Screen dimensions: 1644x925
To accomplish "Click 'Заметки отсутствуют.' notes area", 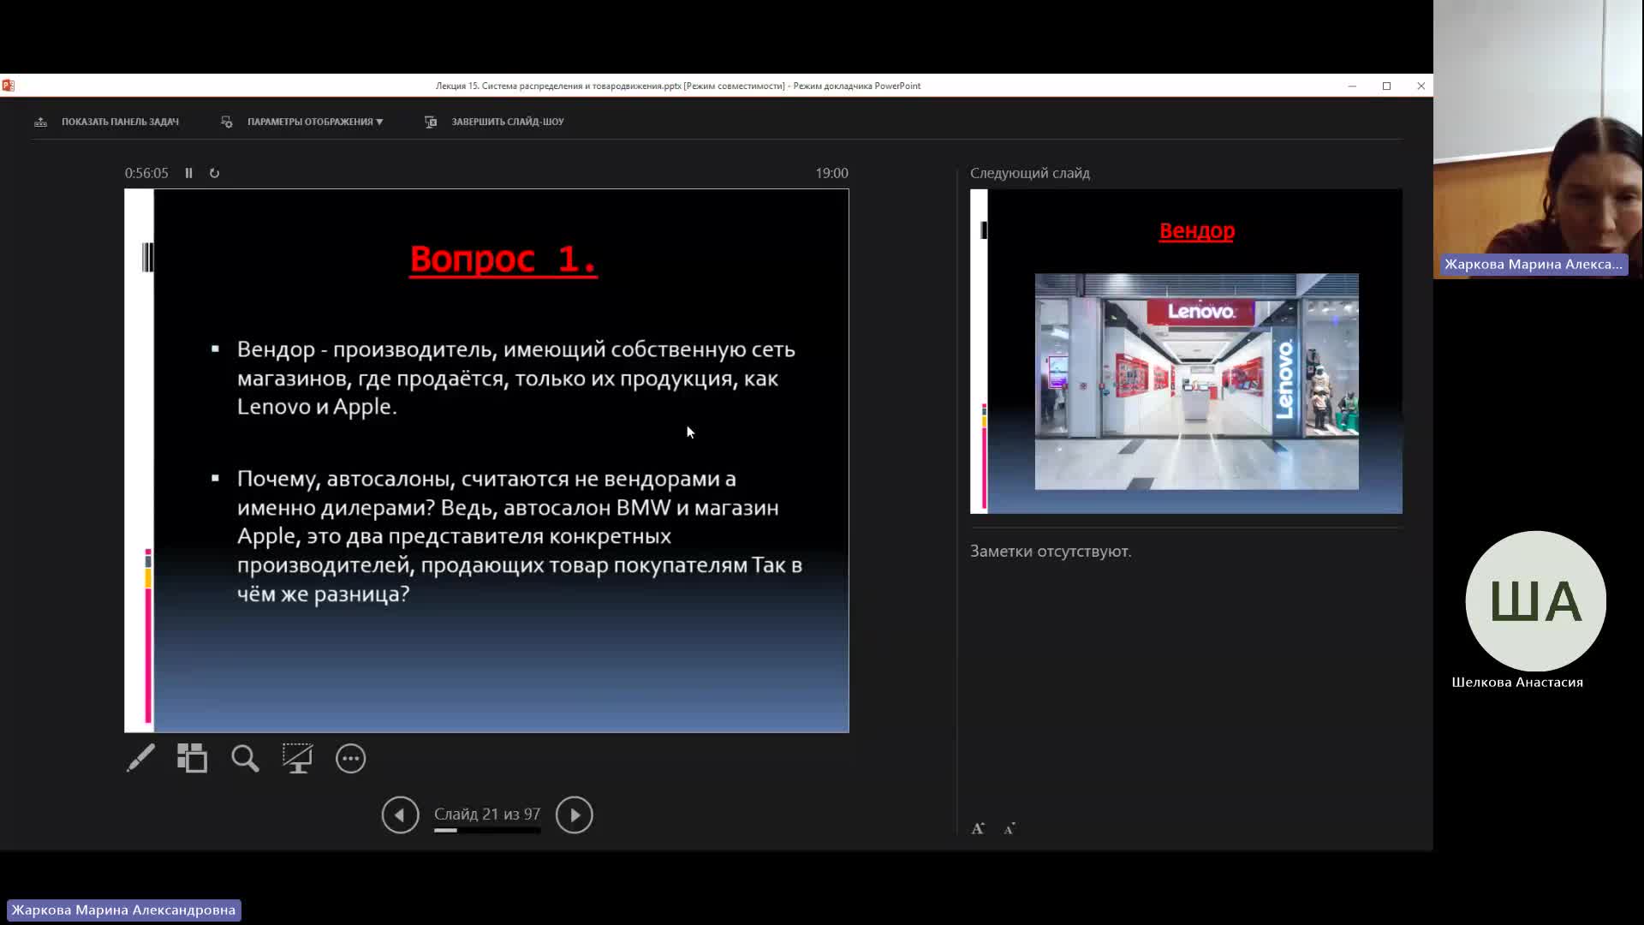I will click(1051, 551).
